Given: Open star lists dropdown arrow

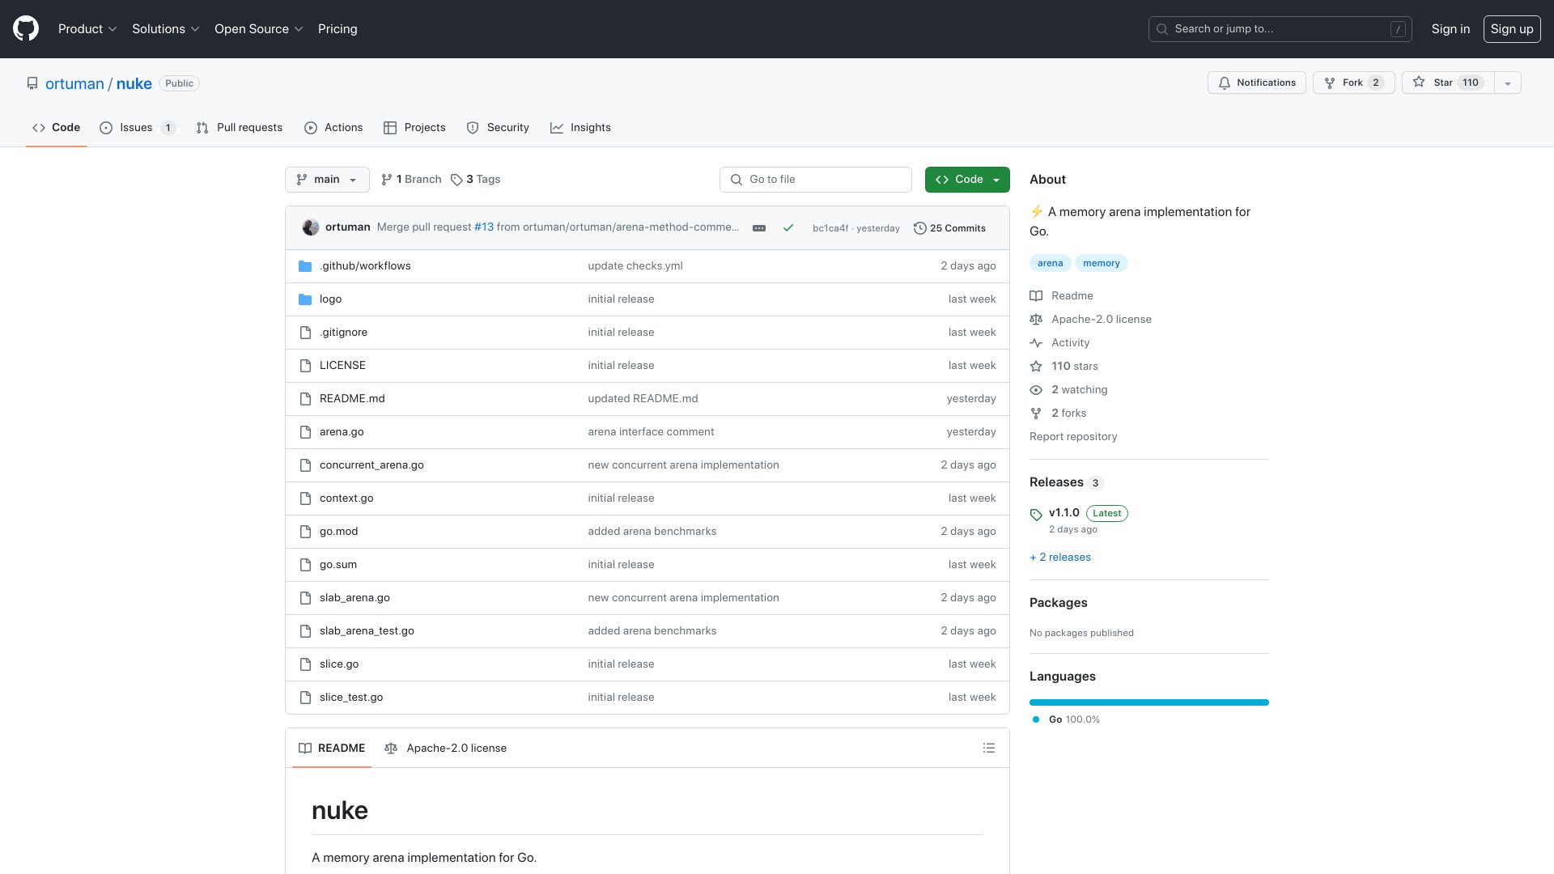Looking at the screenshot, I should (x=1508, y=83).
